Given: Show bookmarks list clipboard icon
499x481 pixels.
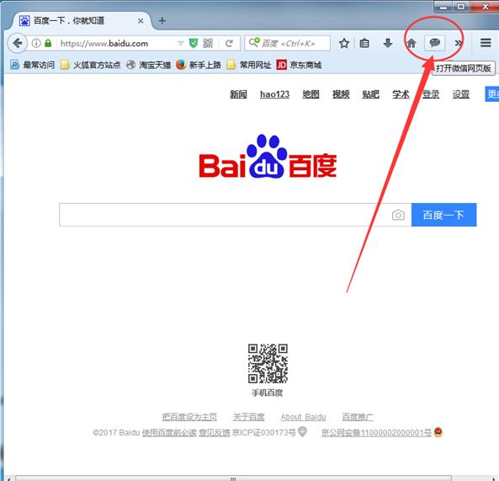Looking at the screenshot, I should click(364, 43).
